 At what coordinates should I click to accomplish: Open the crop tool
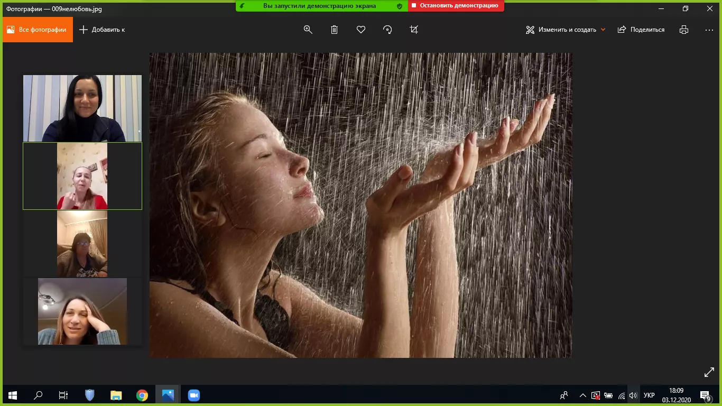(414, 30)
